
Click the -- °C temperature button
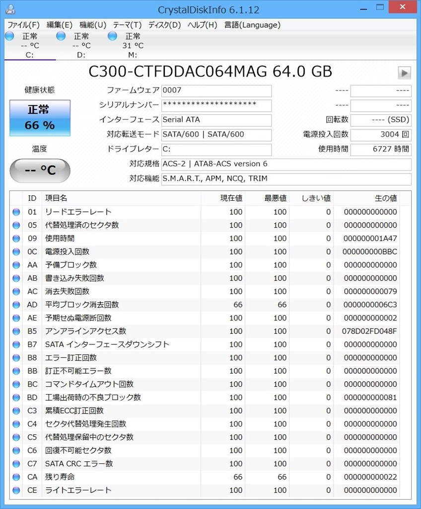coord(40,170)
